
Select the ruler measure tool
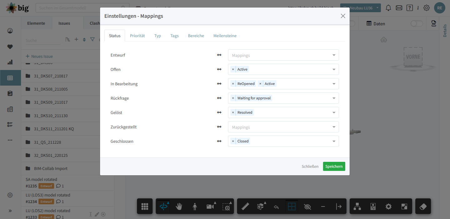[x=245, y=206]
